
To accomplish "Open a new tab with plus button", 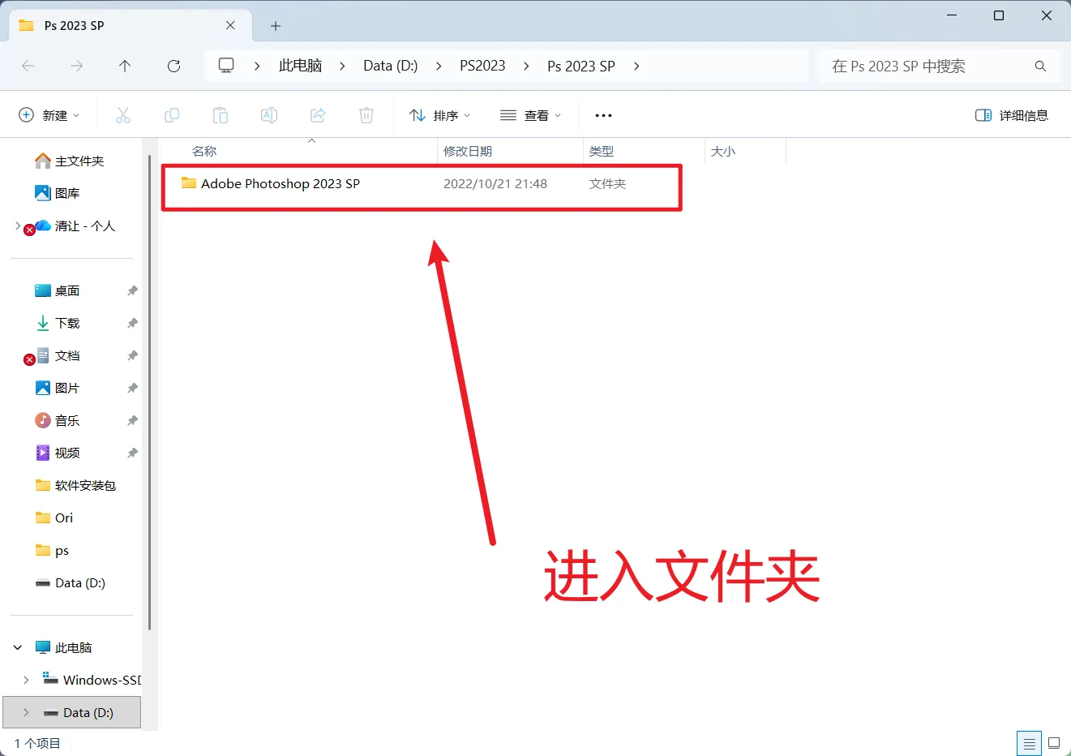I will pyautogui.click(x=276, y=26).
